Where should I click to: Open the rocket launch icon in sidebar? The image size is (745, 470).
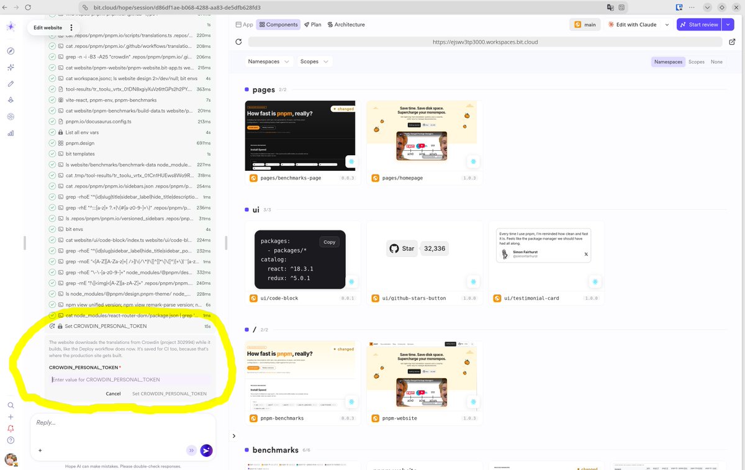tap(11, 100)
